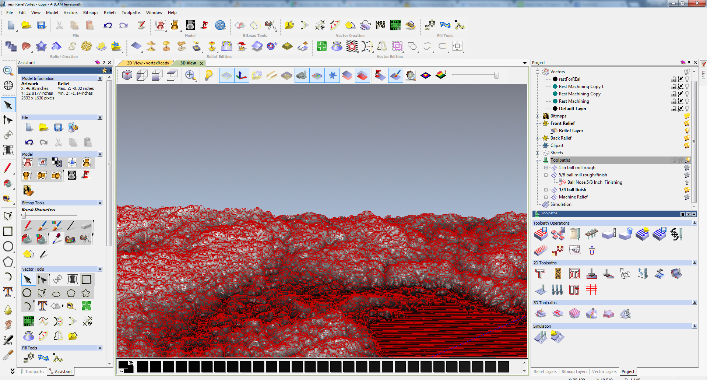Screen dimensions: 707x380
Task: Click the isometric cube view icon
Action: click(x=127, y=75)
